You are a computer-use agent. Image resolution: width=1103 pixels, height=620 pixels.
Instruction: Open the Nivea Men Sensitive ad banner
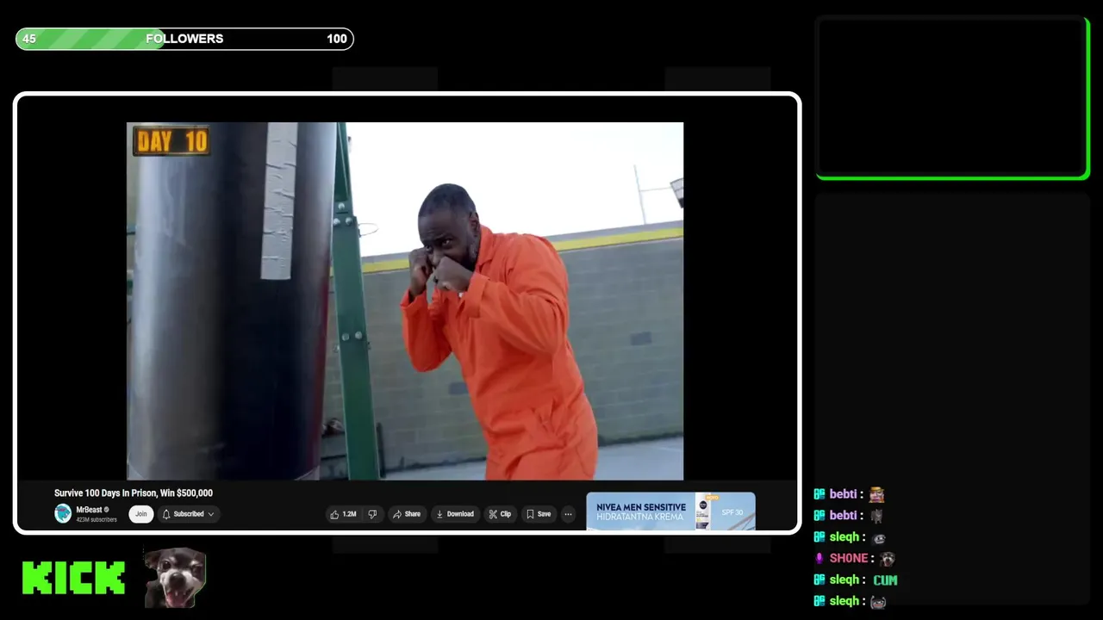[x=670, y=512]
